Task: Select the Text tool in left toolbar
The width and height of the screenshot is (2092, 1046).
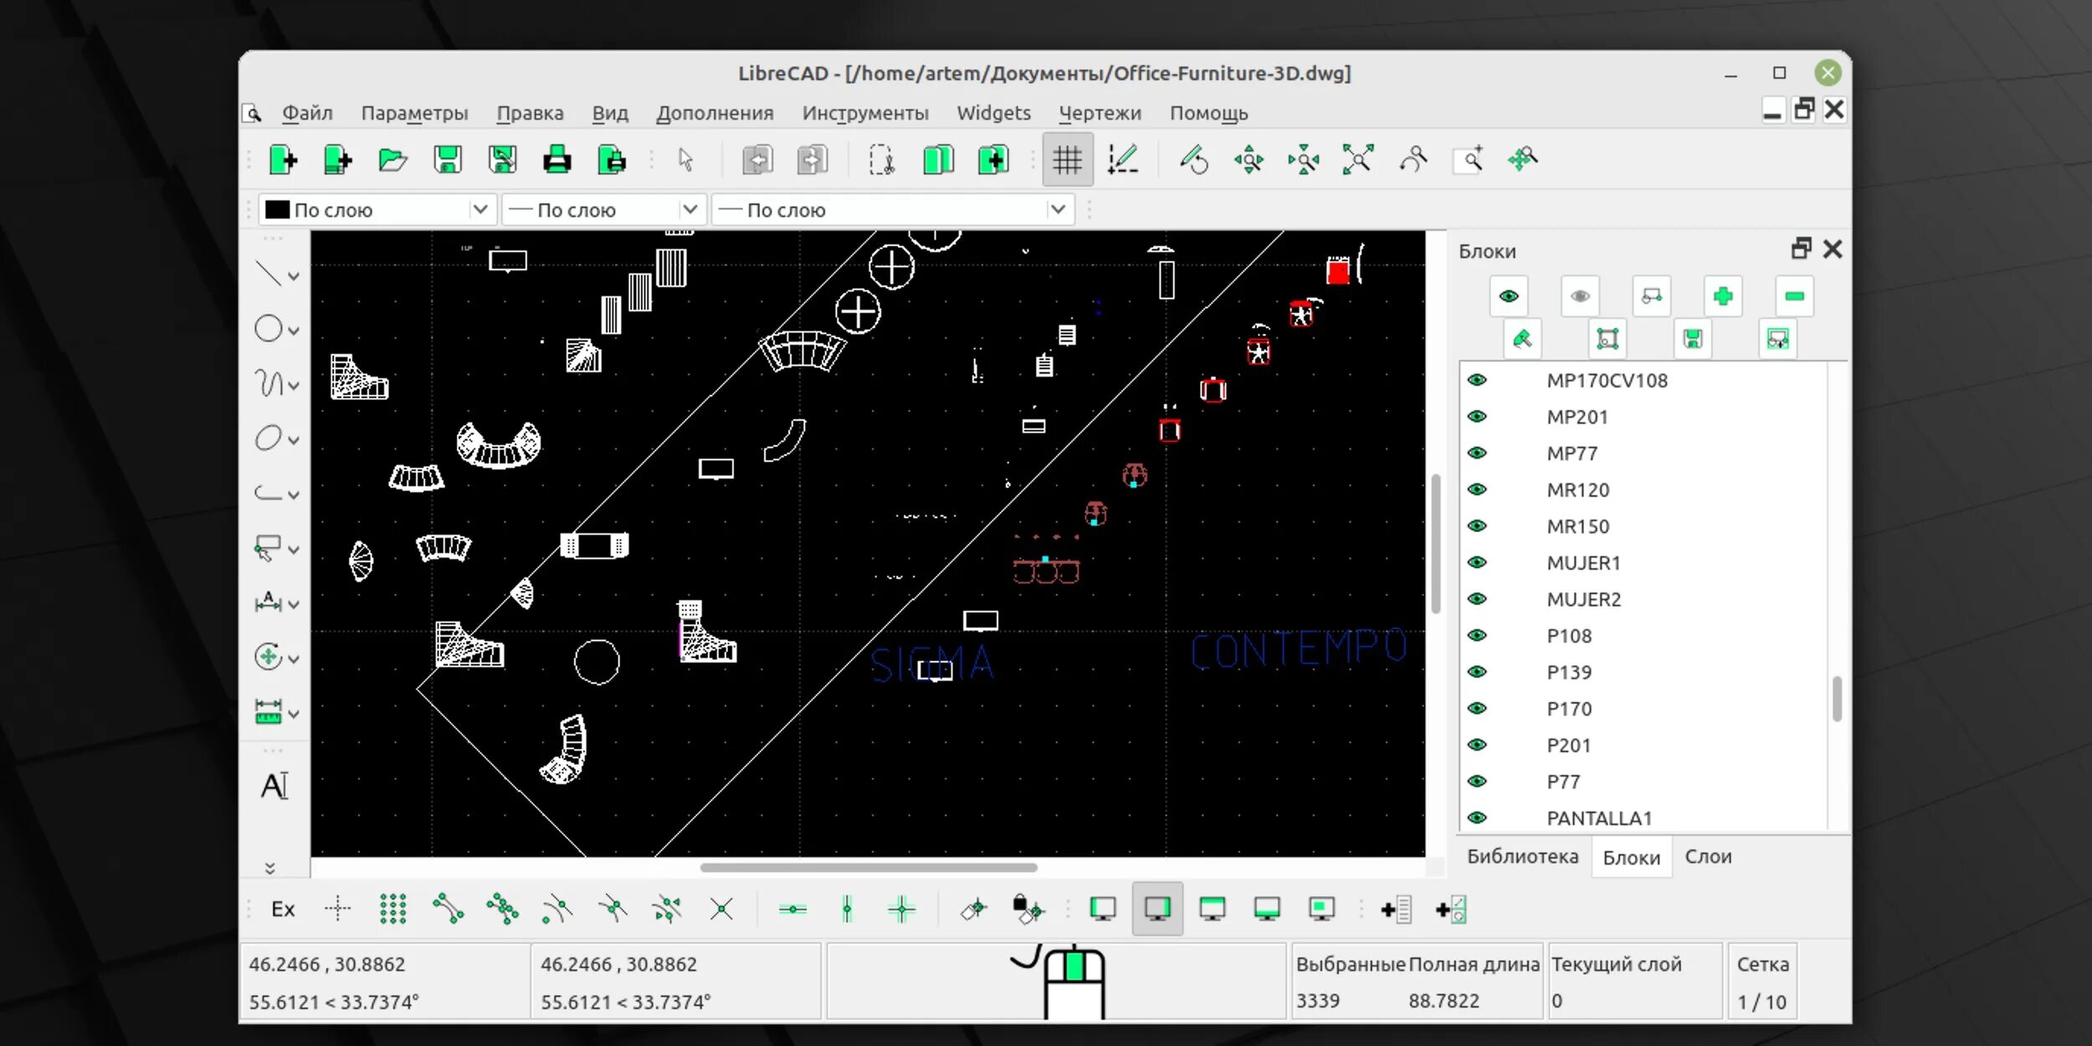Action: [x=274, y=786]
